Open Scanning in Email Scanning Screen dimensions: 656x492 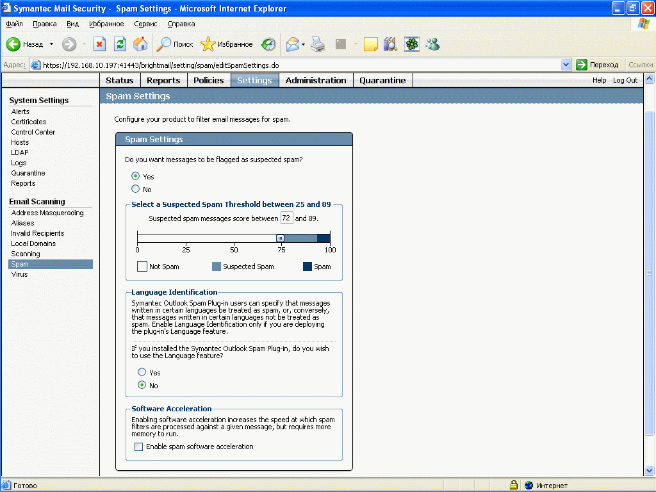(x=26, y=254)
